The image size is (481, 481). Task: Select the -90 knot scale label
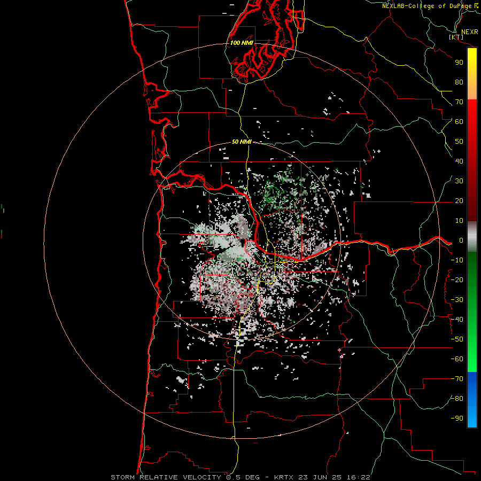(457, 418)
